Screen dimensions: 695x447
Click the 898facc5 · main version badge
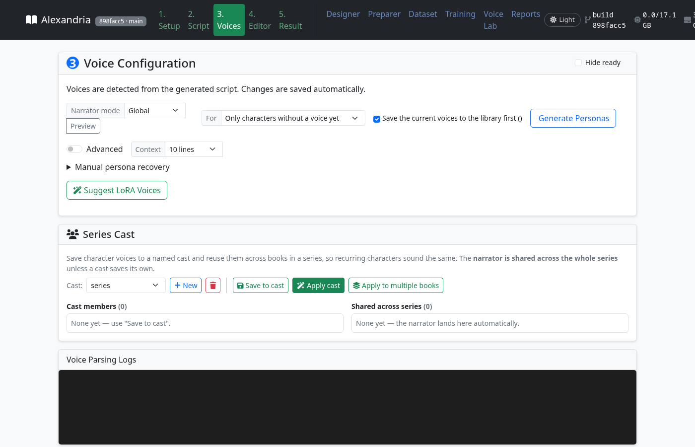pos(121,21)
